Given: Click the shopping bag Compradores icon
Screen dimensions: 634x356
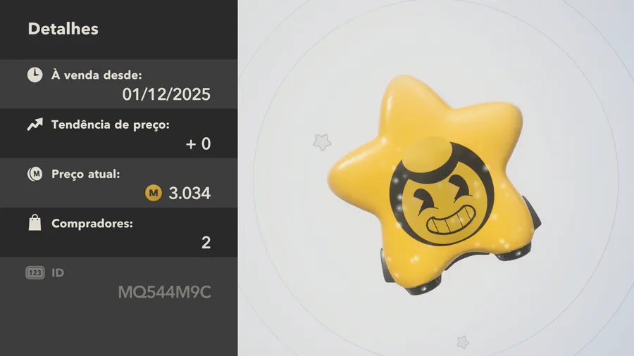Looking at the screenshot, I should (35, 223).
